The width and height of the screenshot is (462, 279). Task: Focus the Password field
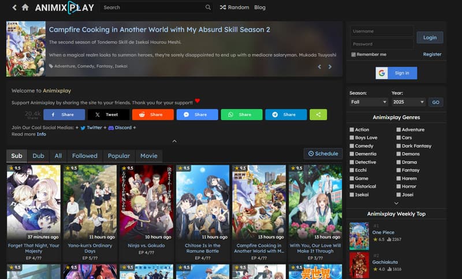coord(382,44)
